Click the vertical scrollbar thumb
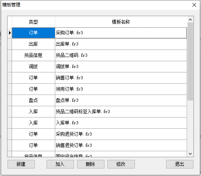 [x=190, y=62]
